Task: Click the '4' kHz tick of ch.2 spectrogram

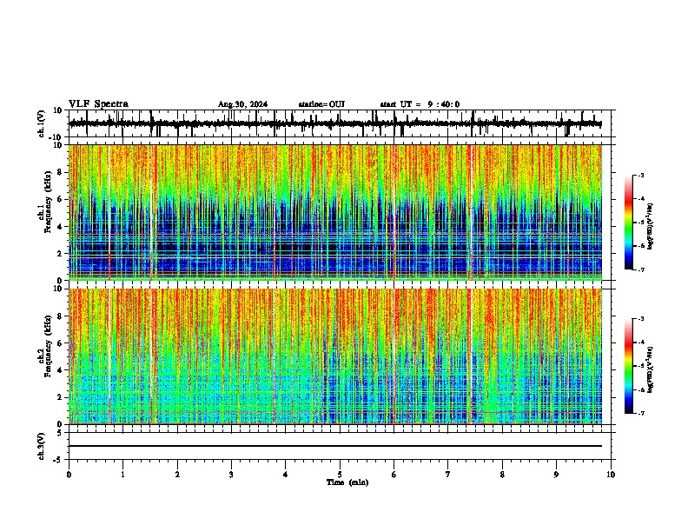Action: 61,370
